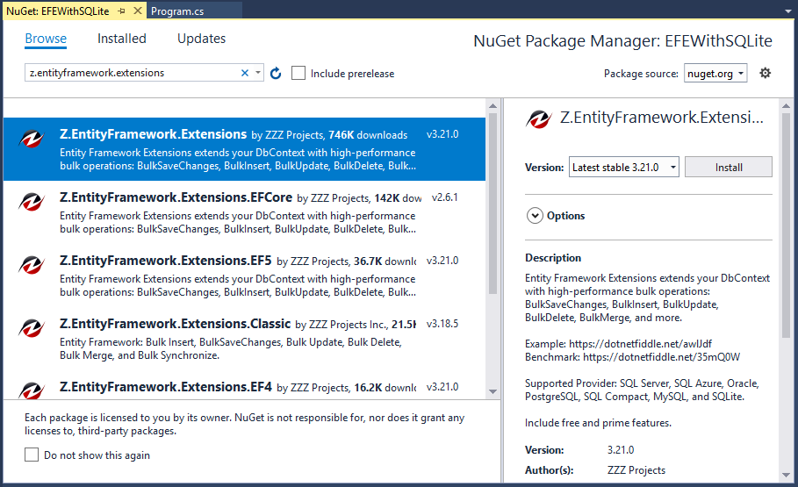This screenshot has height=487, width=798.
Task: Switch to the Updates tab
Action: click(202, 39)
